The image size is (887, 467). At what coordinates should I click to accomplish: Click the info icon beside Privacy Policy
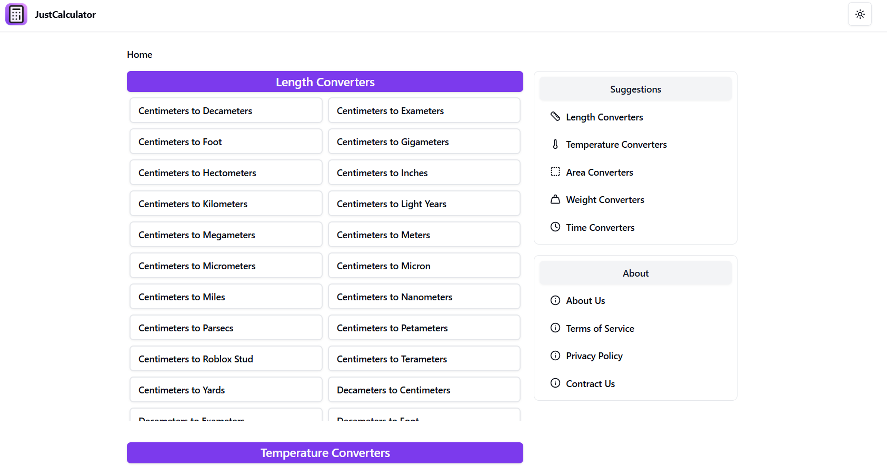tap(555, 356)
